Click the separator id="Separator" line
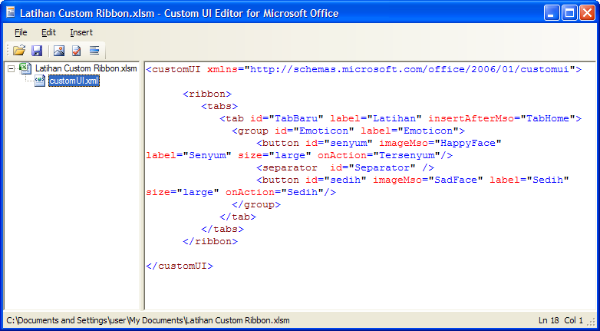Viewport: 600px width, 331px height. click(x=345, y=167)
